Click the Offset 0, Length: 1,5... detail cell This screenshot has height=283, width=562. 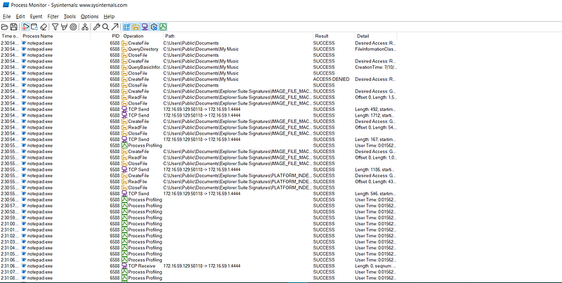coord(376,97)
